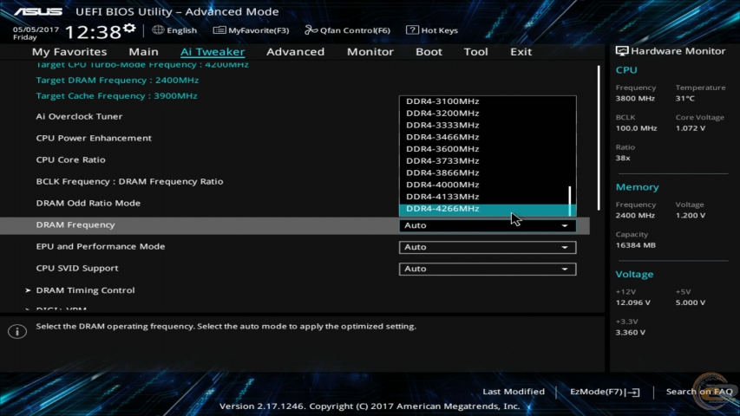Click Search on FAQ
The width and height of the screenshot is (740, 416).
(699, 392)
